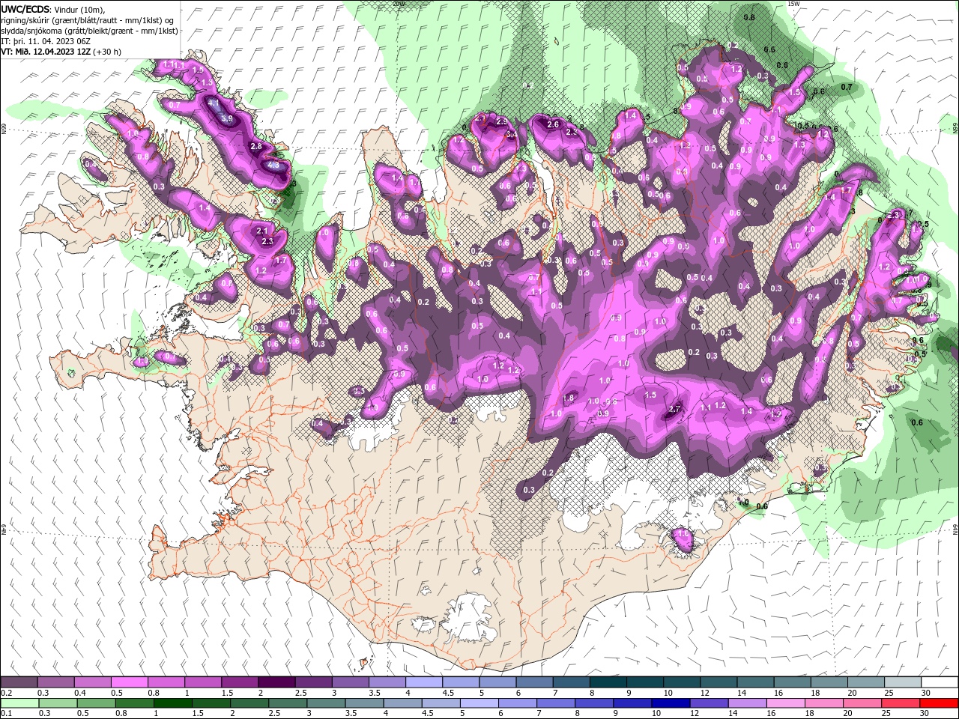Click the 'rigning/skúrir (grænt/blátt/rautt - mm/1klst)' line
Screen dimensions: 959x719
coord(88,20)
